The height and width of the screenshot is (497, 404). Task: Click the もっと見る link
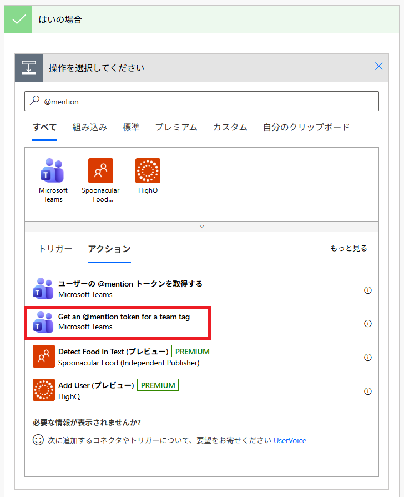(x=349, y=249)
